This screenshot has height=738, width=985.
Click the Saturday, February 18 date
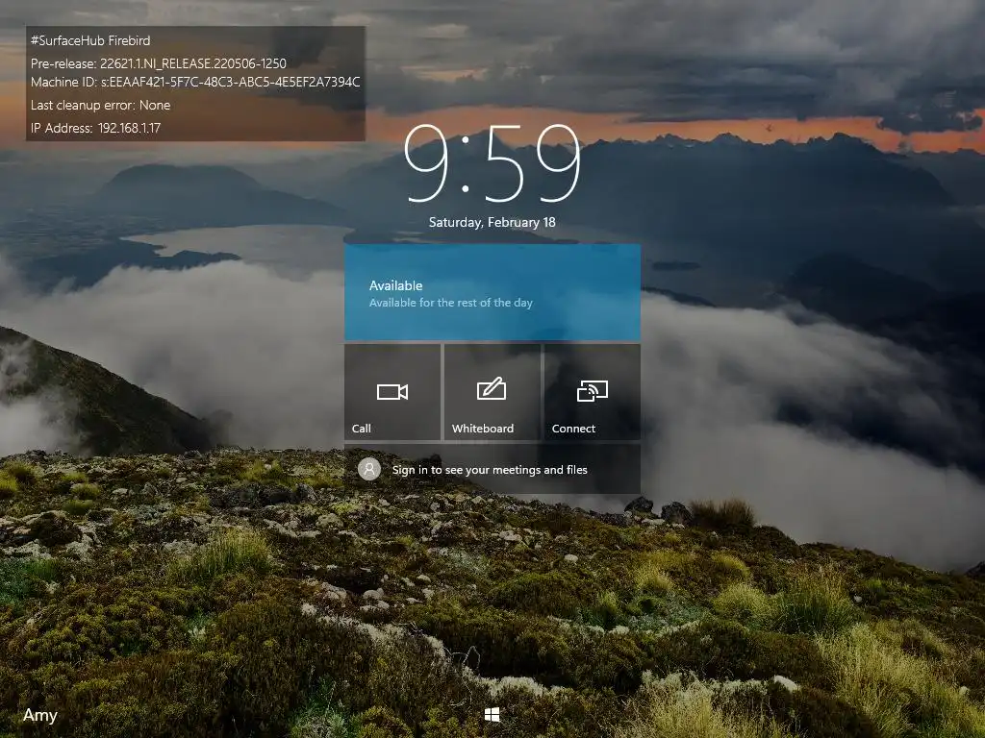click(x=492, y=222)
